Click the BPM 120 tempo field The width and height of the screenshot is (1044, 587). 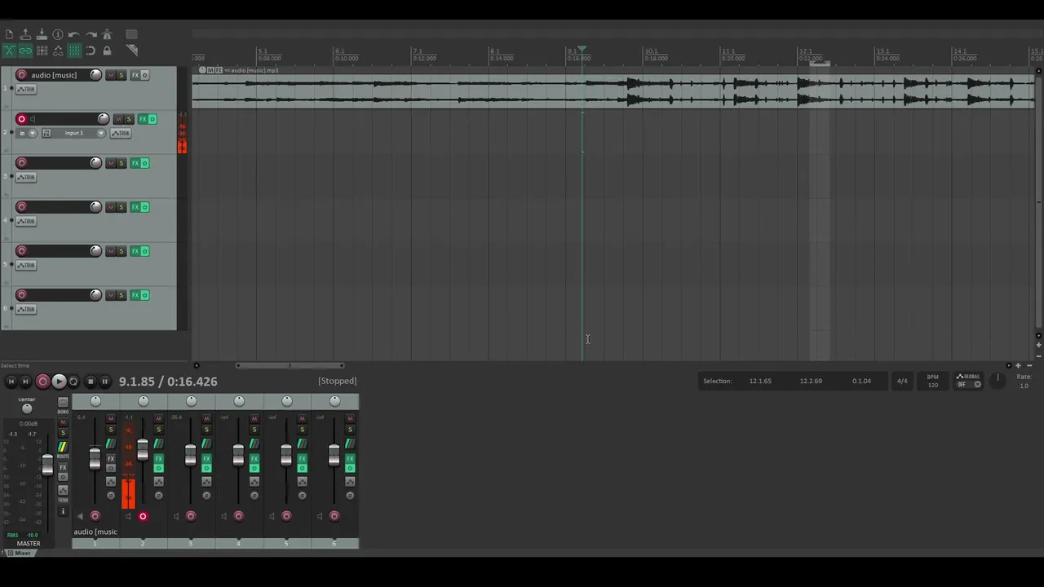click(x=932, y=381)
